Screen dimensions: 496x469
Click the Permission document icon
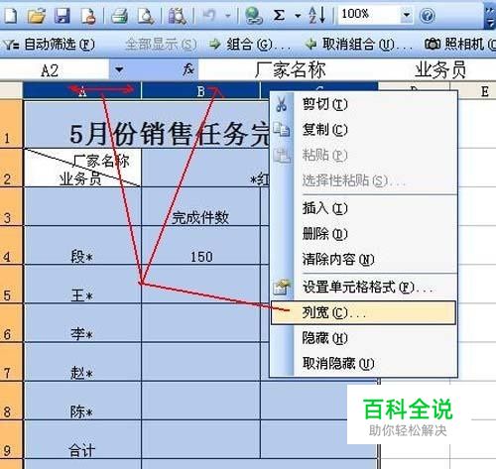pyautogui.click(x=88, y=15)
